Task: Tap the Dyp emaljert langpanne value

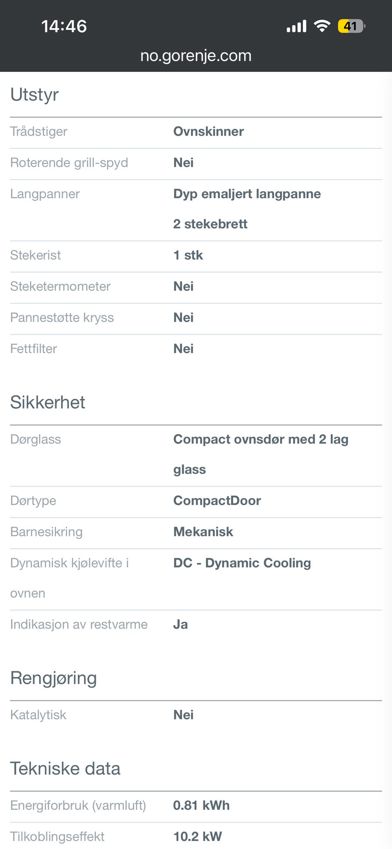Action: tap(247, 194)
